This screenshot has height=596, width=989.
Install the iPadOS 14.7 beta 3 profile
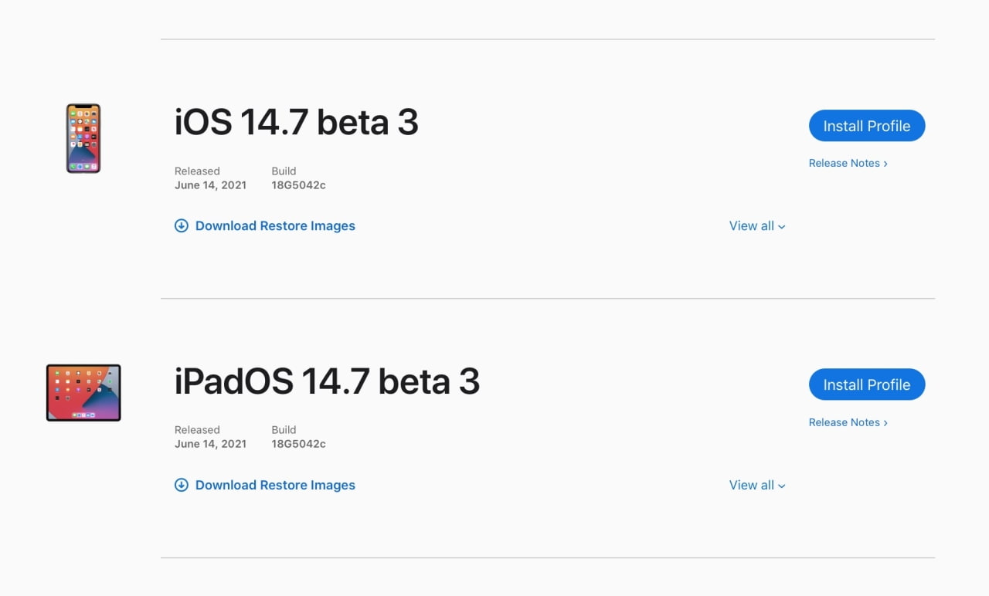point(866,384)
